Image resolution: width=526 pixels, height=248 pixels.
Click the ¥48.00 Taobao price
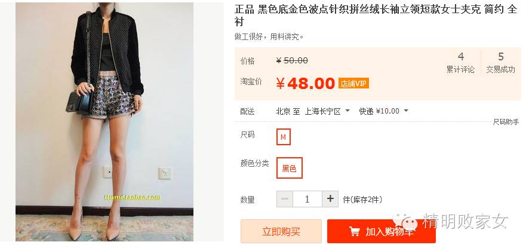[x=305, y=83]
